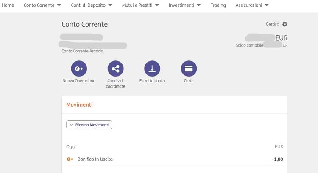Click the Conto Corrente Arancio account name

coord(82,51)
